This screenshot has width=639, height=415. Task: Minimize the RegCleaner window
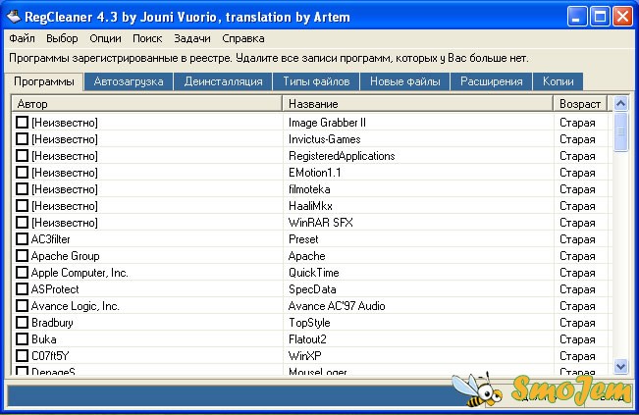click(x=576, y=17)
